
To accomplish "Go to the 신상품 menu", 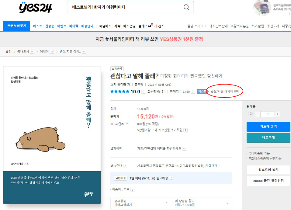I will tap(50, 26).
